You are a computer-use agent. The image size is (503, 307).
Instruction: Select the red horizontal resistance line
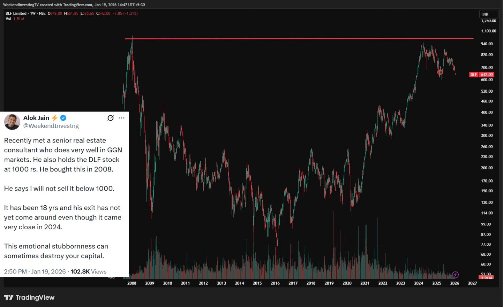pos(299,38)
